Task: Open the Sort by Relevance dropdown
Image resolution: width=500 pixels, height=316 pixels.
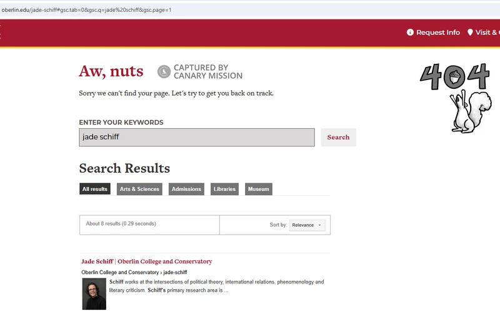Action: [x=307, y=225]
